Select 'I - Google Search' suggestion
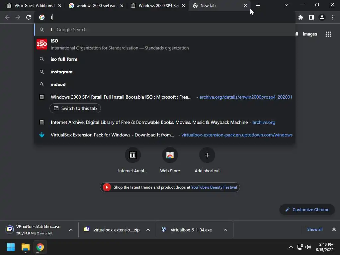340x255 pixels. (x=165, y=30)
